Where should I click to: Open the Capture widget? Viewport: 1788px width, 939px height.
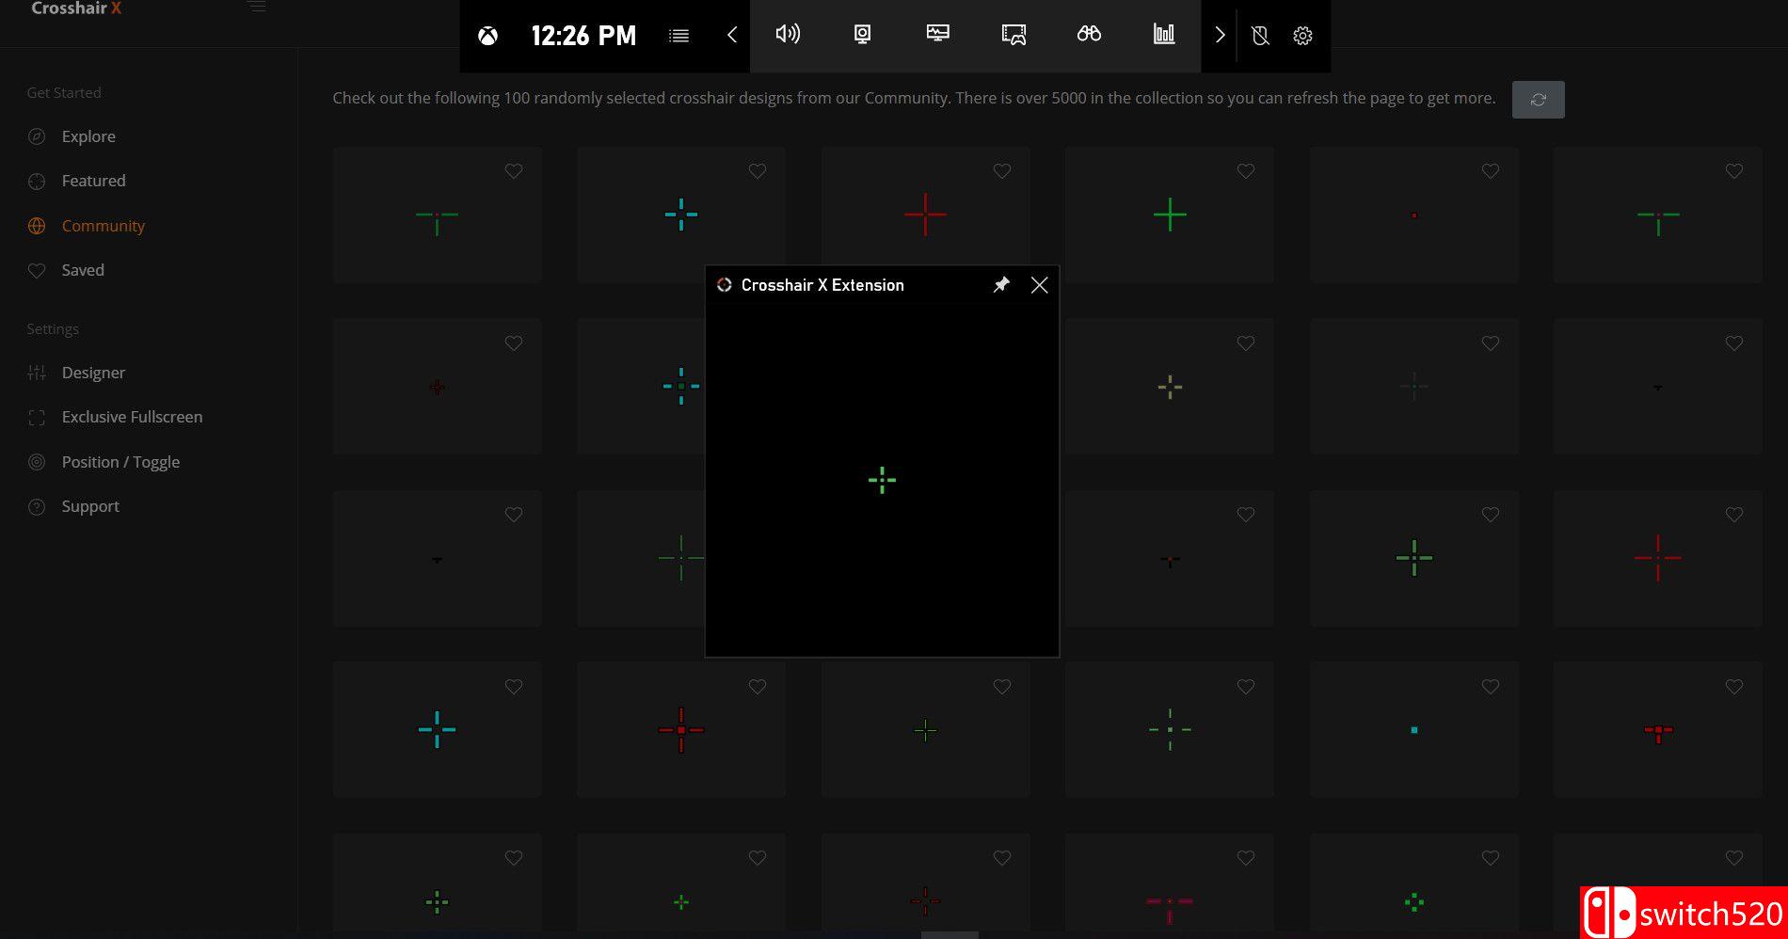coord(862,35)
